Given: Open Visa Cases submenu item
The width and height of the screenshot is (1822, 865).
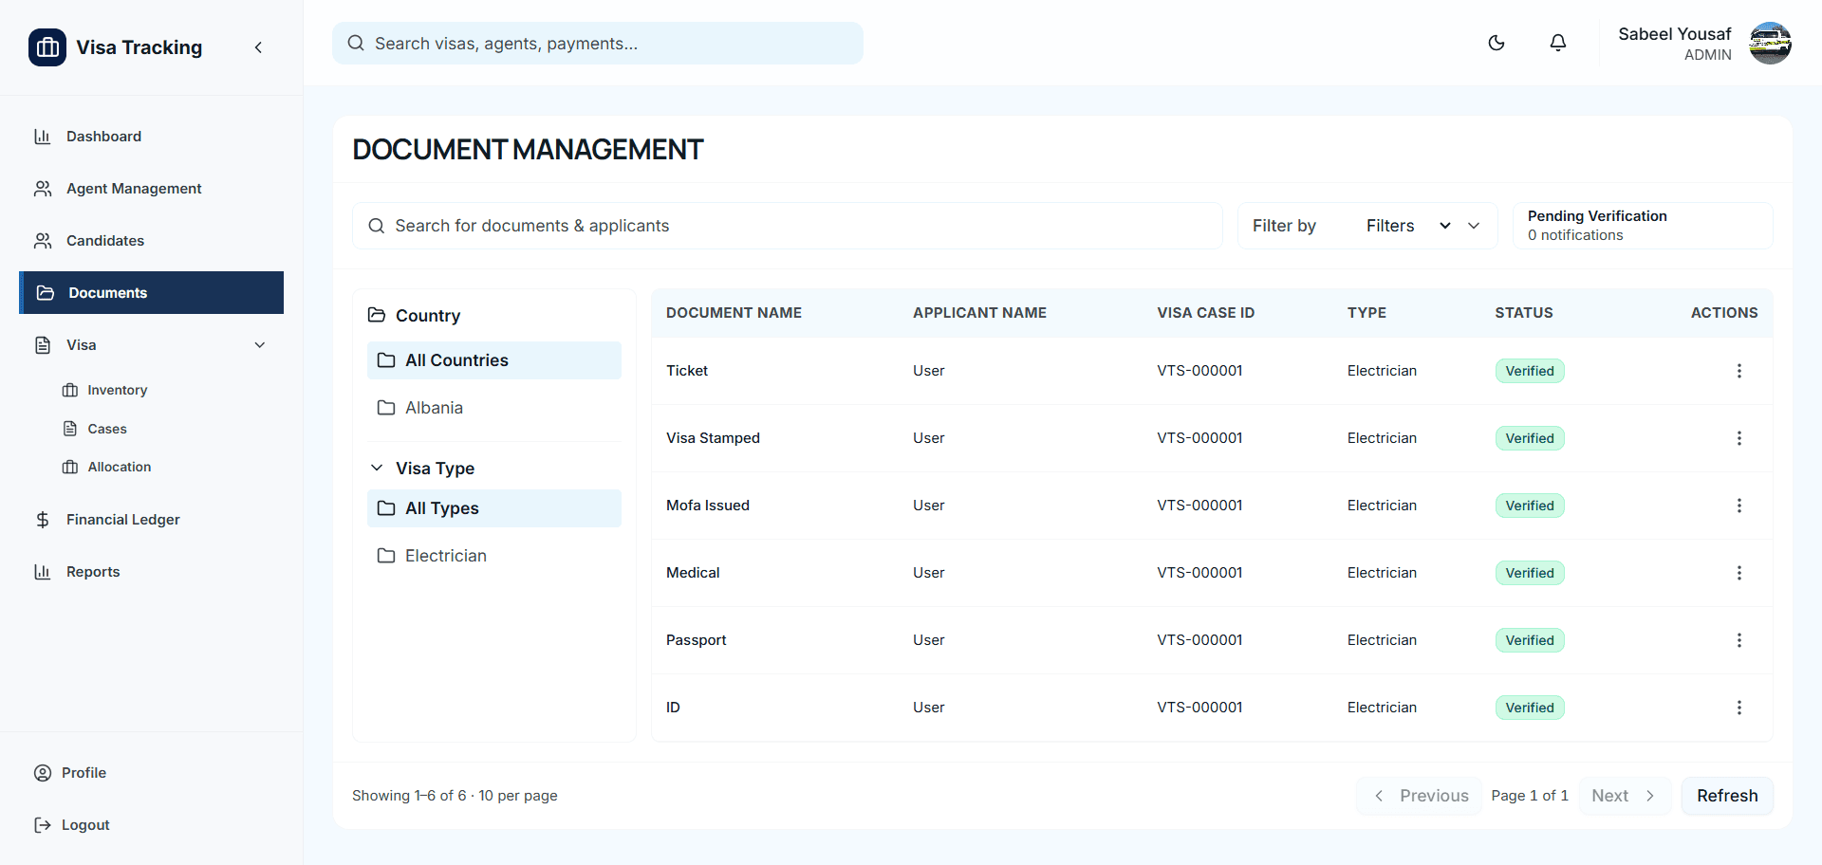Looking at the screenshot, I should click(106, 429).
